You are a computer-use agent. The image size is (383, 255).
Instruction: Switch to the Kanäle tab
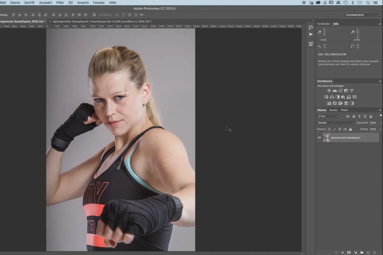(x=333, y=110)
